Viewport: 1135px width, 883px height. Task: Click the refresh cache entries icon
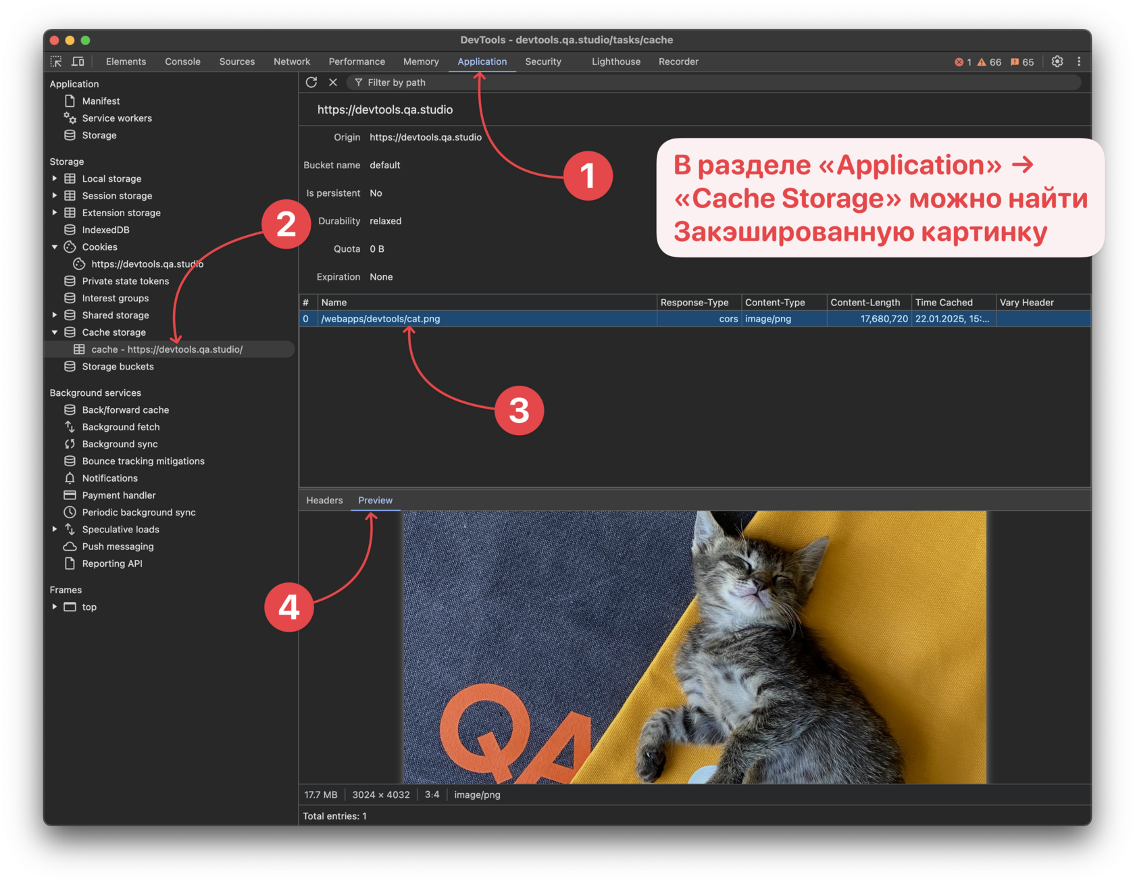tap(311, 82)
